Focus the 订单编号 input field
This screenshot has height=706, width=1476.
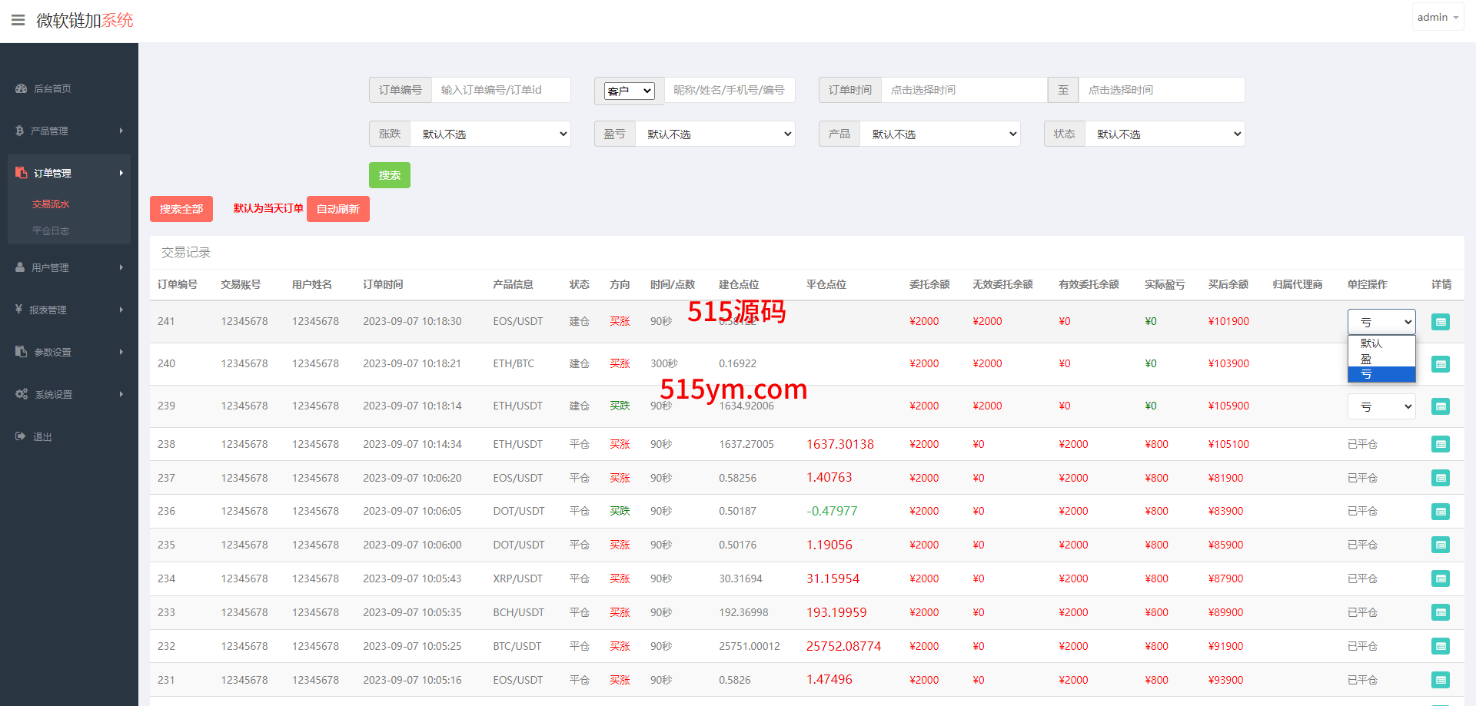(x=500, y=90)
